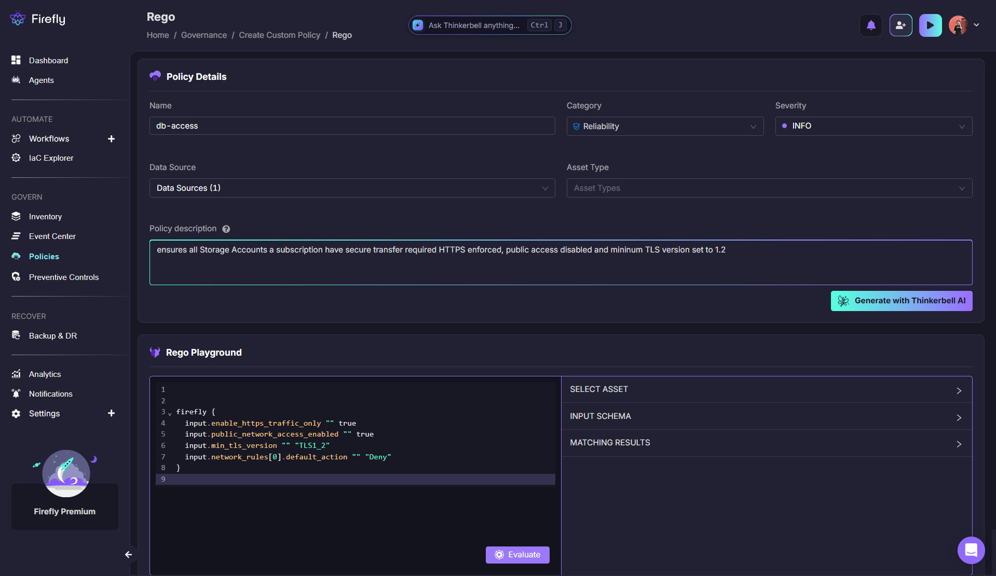Click the Agents sidebar icon
This screenshot has width=996, height=576.
point(16,80)
